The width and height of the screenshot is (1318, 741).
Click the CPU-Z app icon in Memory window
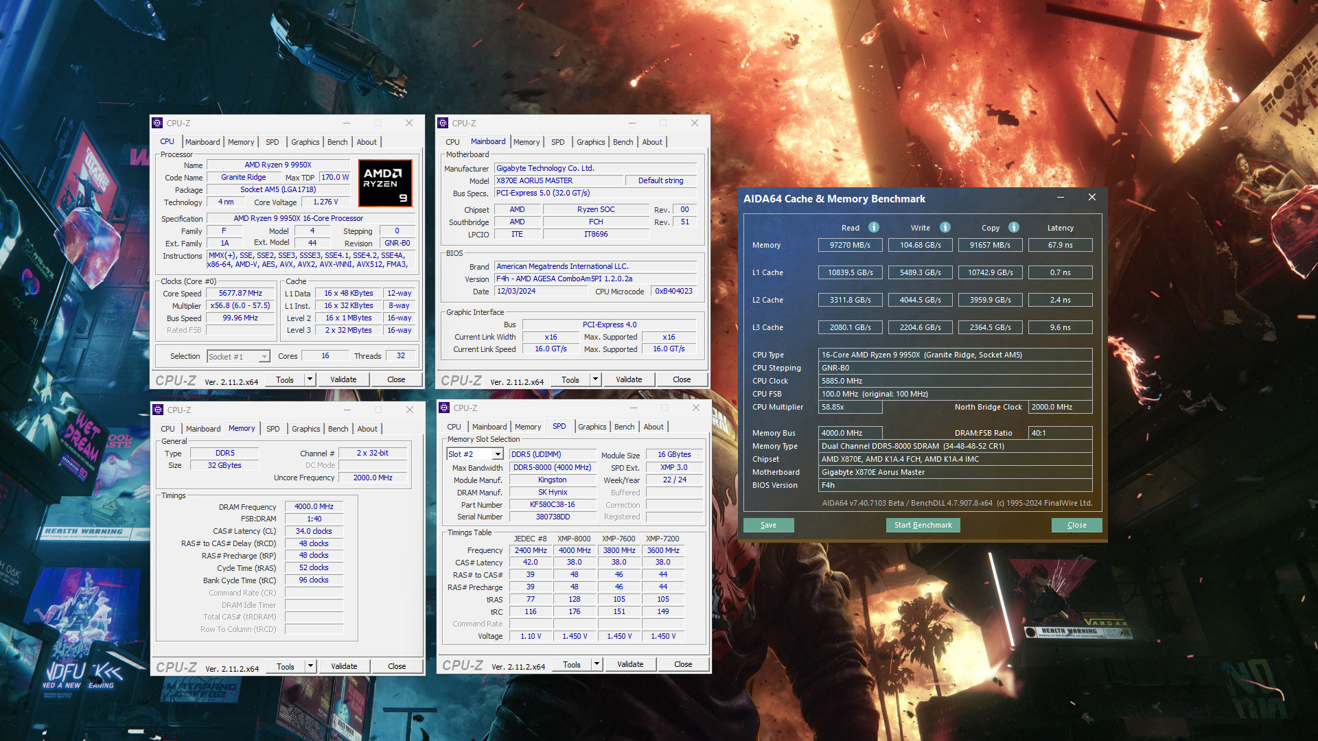coord(158,410)
